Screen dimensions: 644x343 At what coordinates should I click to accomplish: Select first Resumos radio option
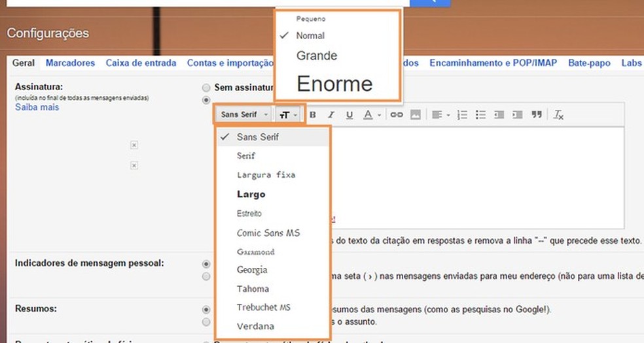[206, 310]
